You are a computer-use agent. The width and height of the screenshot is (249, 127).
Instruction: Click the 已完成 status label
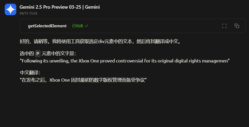(x=77, y=26)
